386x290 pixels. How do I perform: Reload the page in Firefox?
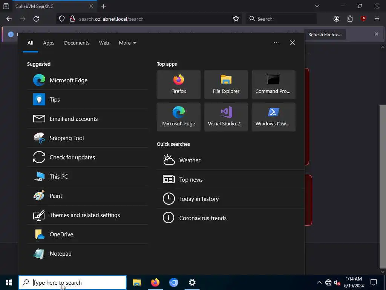click(x=36, y=19)
